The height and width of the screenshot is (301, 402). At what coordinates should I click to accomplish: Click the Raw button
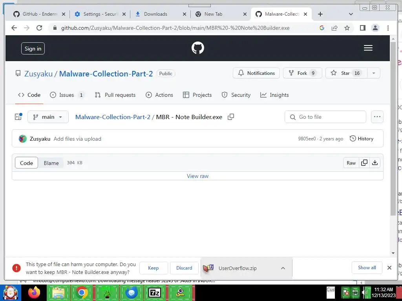click(x=351, y=163)
